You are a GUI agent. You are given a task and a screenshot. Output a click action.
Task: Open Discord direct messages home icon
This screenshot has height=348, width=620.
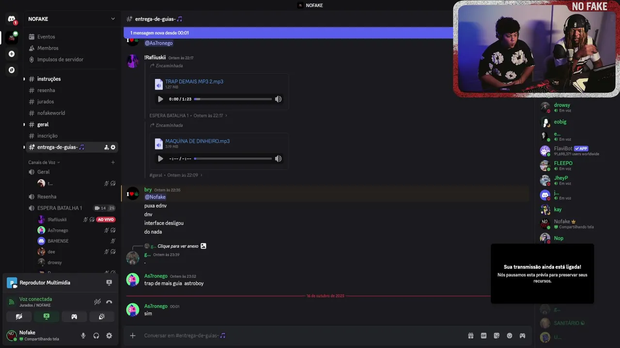tap(12, 19)
